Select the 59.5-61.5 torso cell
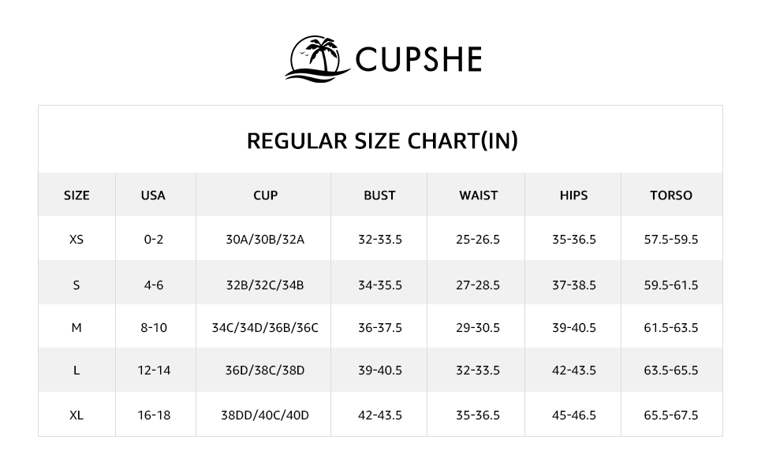The image size is (765, 473). [x=671, y=285]
